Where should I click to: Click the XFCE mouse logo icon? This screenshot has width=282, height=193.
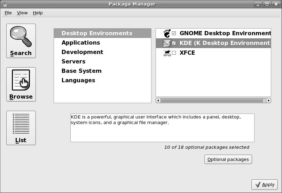(167, 53)
